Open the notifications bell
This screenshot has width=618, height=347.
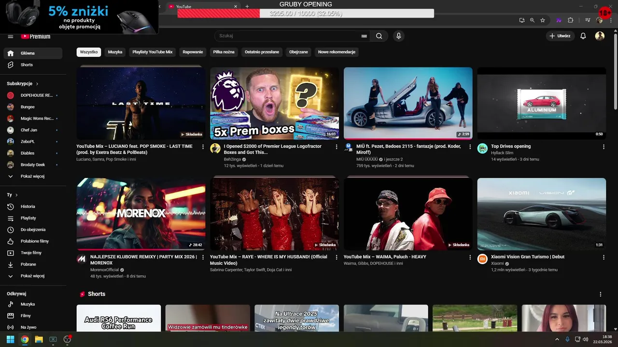coord(583,36)
